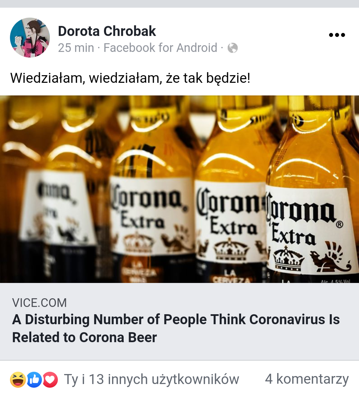Click the blue thumbs-up Like reaction
Image resolution: width=359 pixels, height=396 pixels.
[34, 379]
